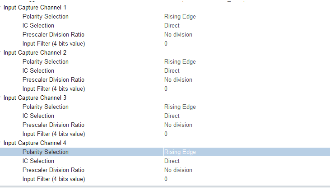Collapse the Input Capture Channel 2 group
Image resolution: width=330 pixels, height=191 pixels.
[1, 53]
